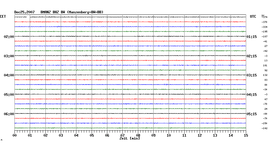Click the DC offset value -187
This screenshot has width=269, height=143.
coord(265,36)
